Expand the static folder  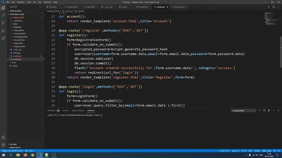click(x=15, y=24)
